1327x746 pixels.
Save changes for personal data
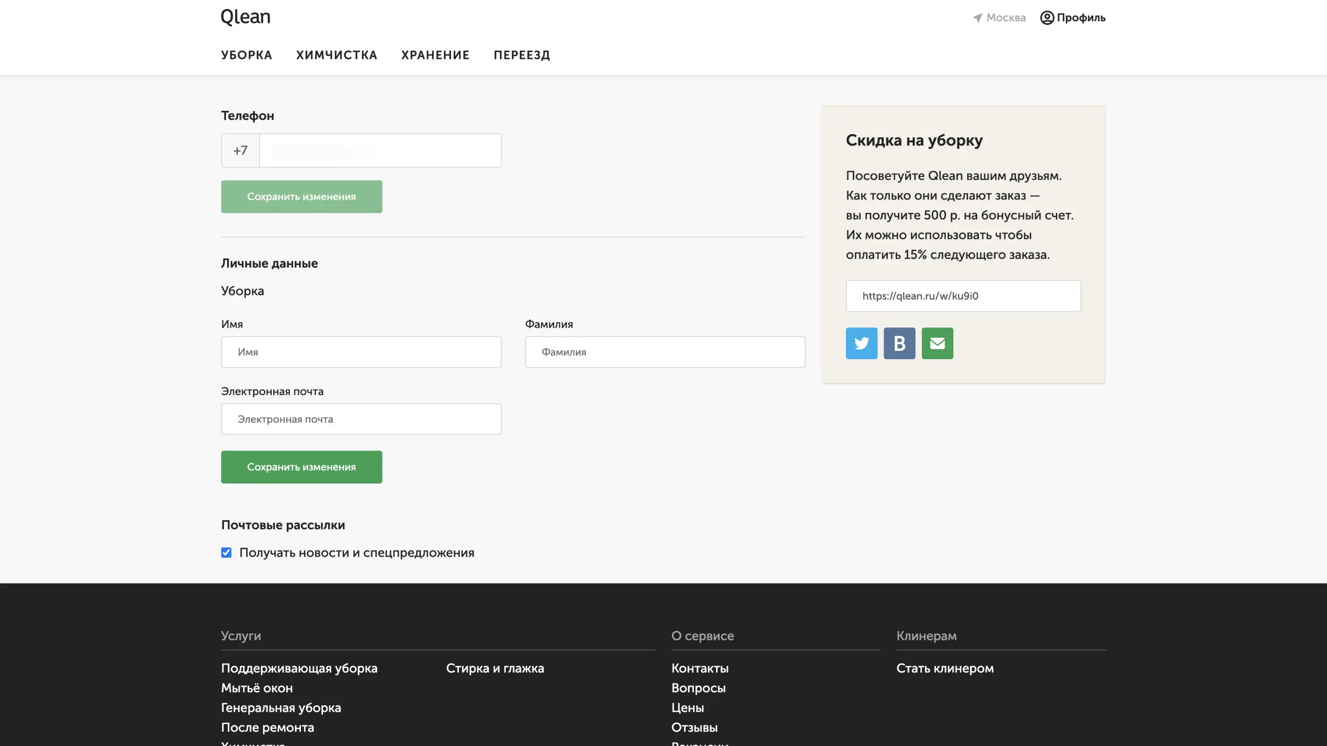(x=301, y=467)
